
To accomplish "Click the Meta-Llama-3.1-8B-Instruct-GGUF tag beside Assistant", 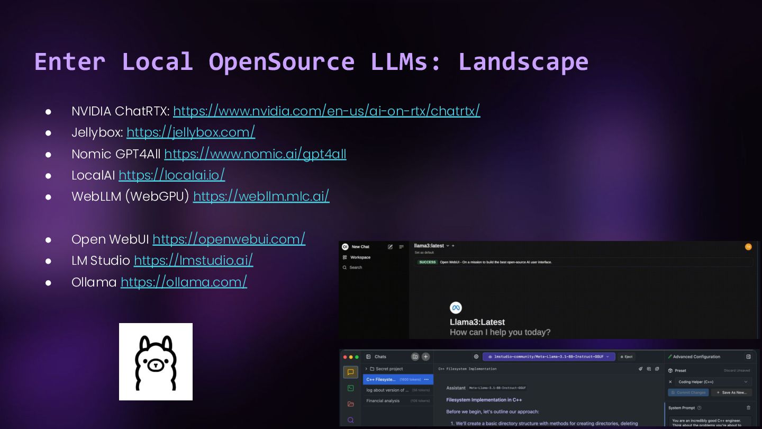I will click(497, 388).
